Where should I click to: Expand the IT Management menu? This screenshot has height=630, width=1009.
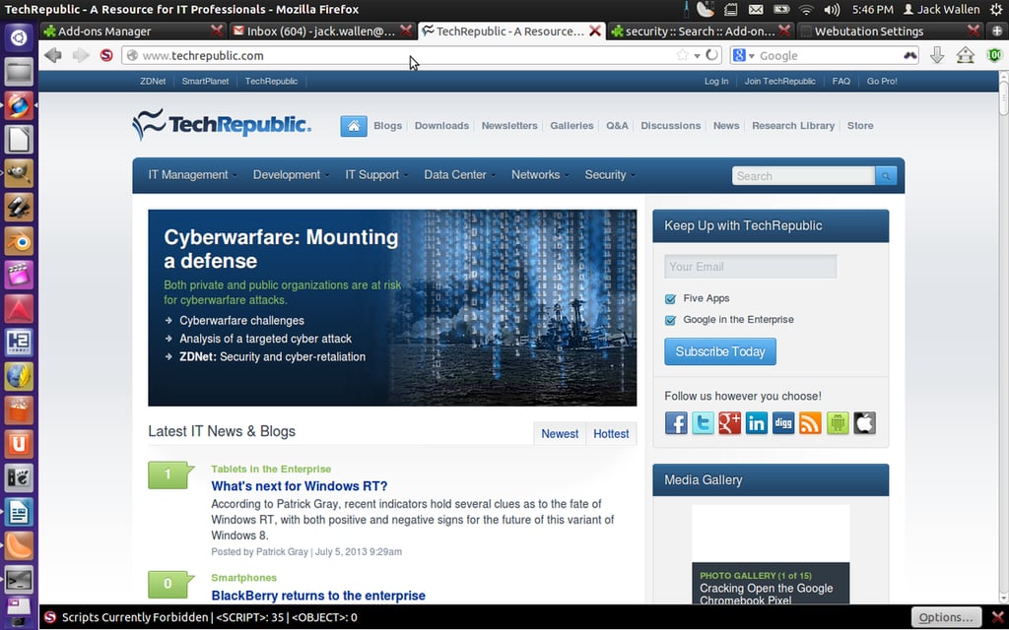192,175
